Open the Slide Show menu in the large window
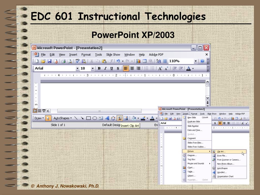Viewport: 260px width, 195px height. [113, 55]
